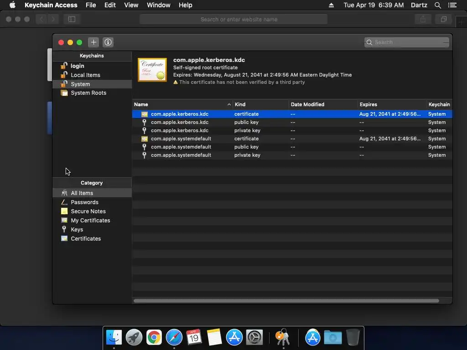This screenshot has width=467, height=350.
Task: Choose the All Items category
Action: [x=92, y=193]
